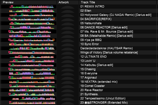Select 03 Hollywood Galaxy (DJ NAGAI Remix) title
This screenshot has width=158, height=105.
[116, 15]
